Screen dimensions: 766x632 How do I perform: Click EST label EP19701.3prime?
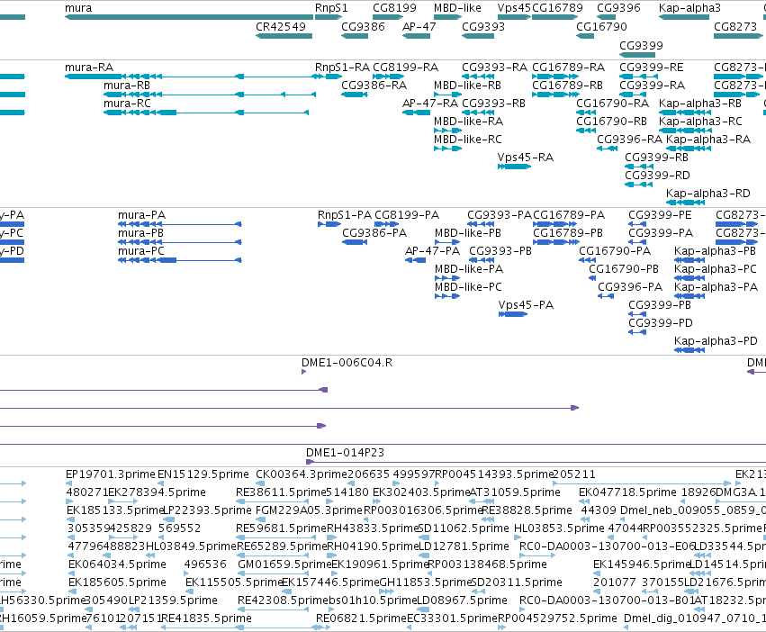[x=111, y=474]
